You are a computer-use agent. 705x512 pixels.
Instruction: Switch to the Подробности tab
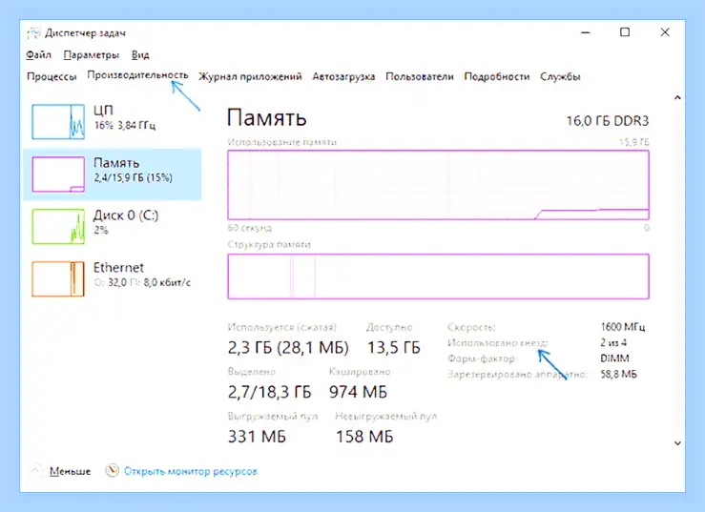point(497,76)
